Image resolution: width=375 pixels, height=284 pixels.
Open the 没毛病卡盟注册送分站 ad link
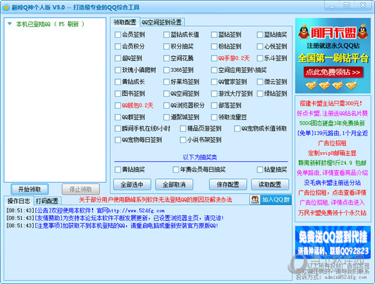click(332, 183)
